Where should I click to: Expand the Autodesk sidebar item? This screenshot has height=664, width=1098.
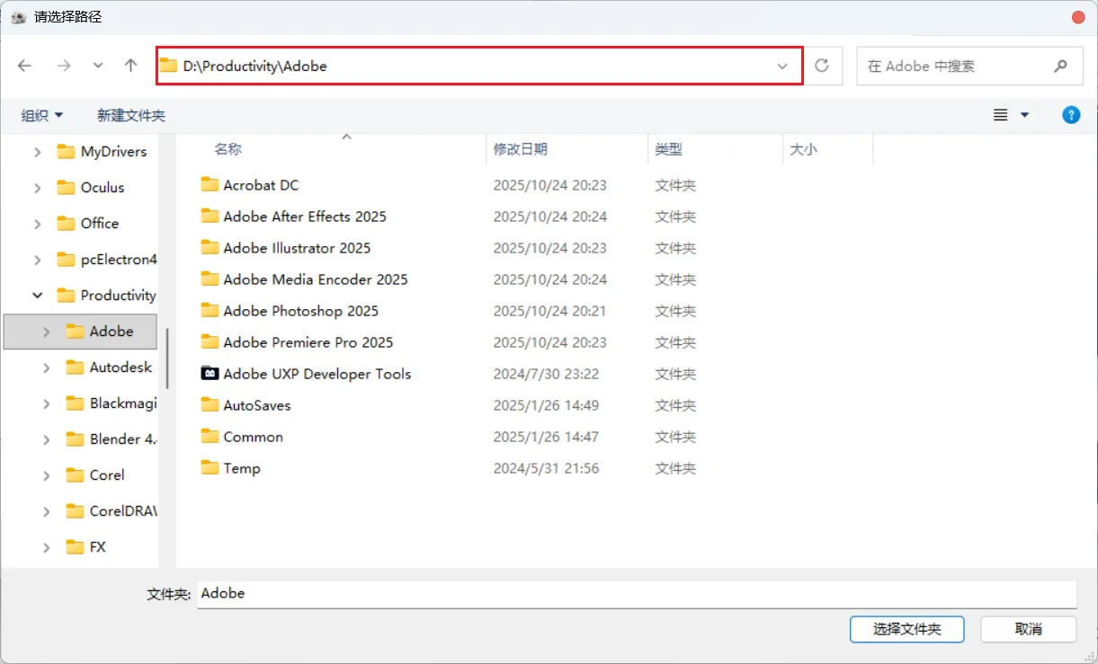coord(47,367)
